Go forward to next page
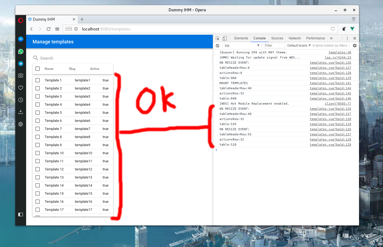383x247 pixels. coord(40,29)
